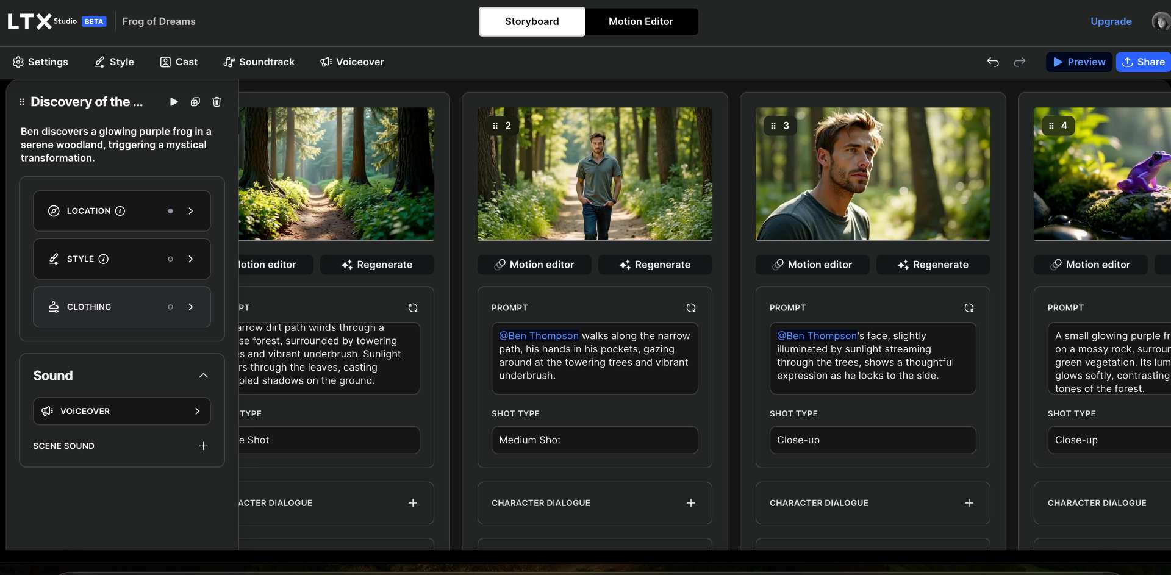This screenshot has height=575, width=1171.
Task: Redo the last action
Action: point(1019,62)
